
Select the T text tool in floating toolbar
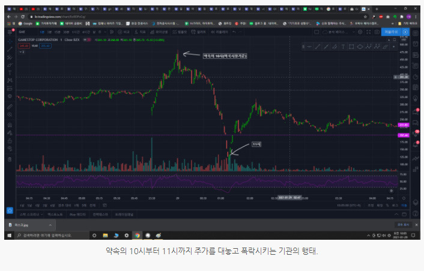[343, 47]
